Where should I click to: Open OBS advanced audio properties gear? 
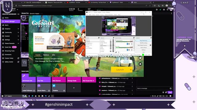pos(116,52)
